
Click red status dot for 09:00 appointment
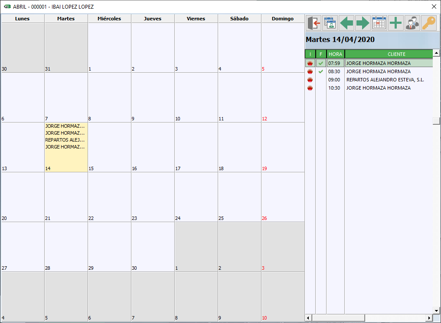pos(310,80)
